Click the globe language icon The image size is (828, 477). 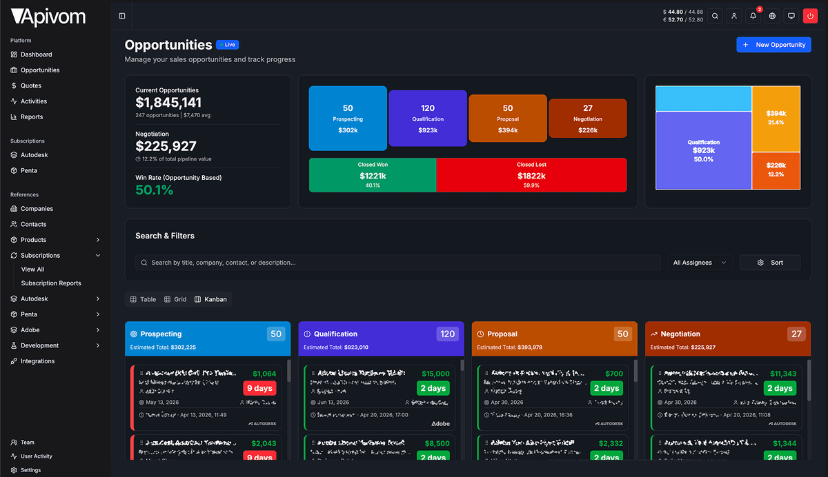click(773, 16)
